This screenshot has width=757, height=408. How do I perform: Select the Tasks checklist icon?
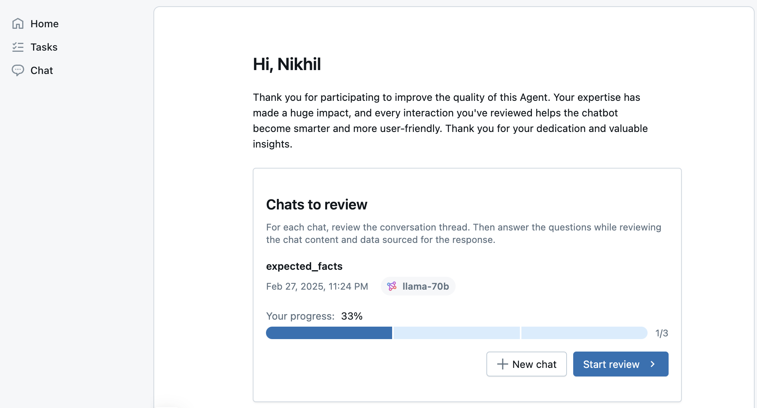click(x=18, y=47)
